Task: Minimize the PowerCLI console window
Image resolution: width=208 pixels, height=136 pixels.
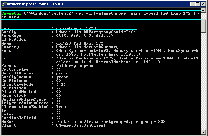Action: 192,4
